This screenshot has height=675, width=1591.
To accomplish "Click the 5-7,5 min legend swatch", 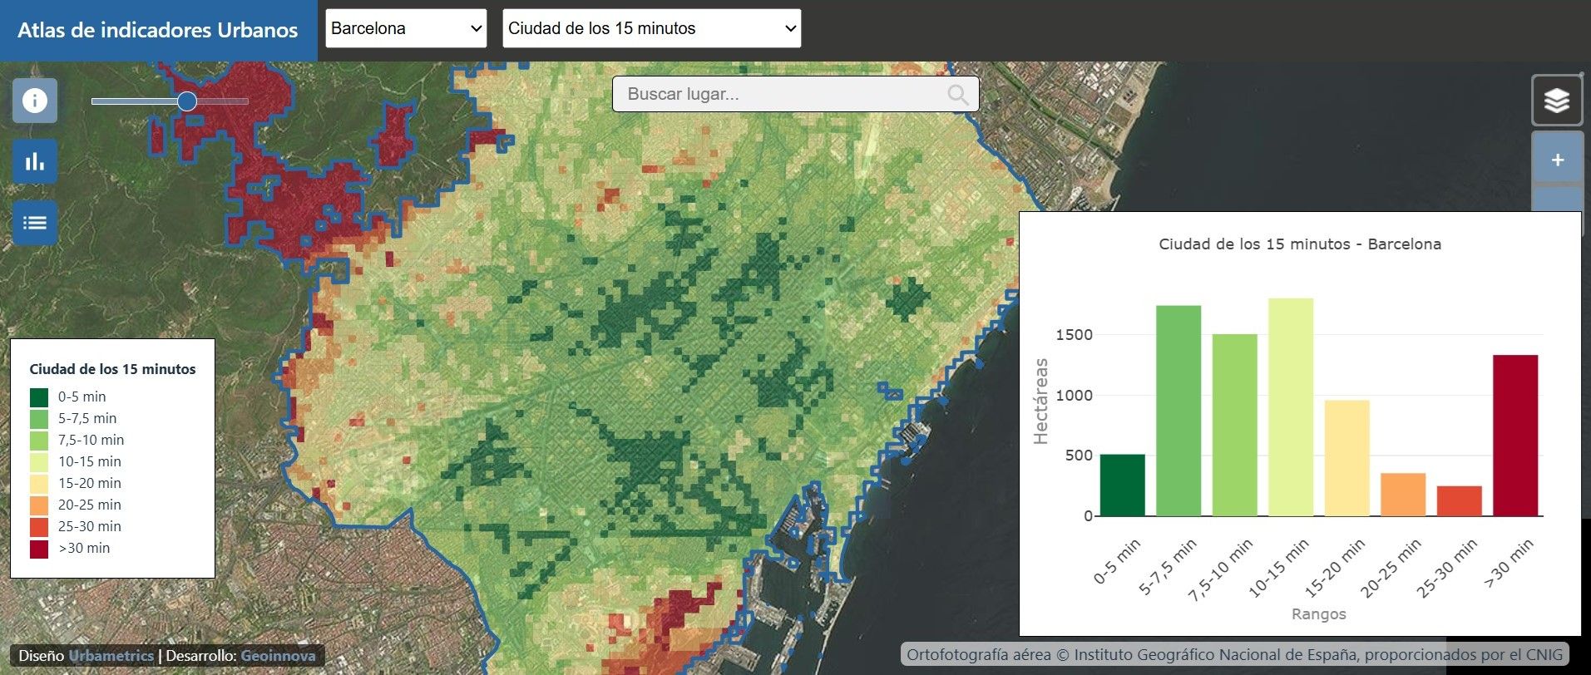I will pyautogui.click(x=39, y=418).
